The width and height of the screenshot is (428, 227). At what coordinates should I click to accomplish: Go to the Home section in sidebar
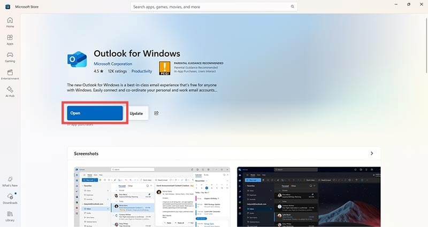(10, 22)
